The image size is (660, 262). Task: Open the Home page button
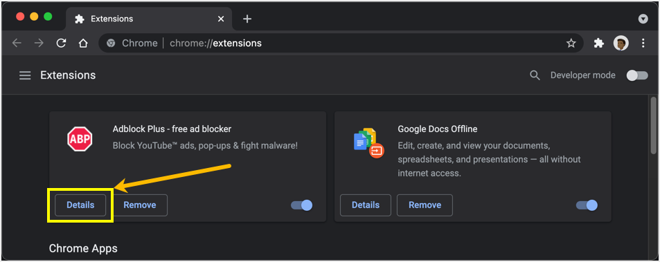pos(83,44)
